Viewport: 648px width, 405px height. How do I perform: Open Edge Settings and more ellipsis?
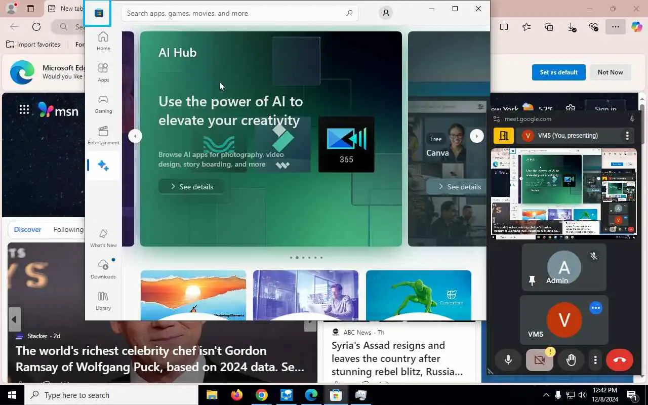click(616, 27)
